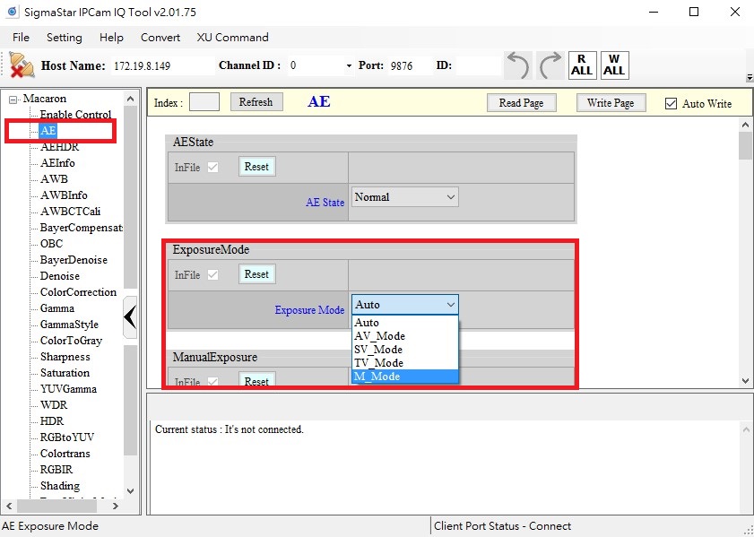Toggle the ExposureMode InFile checkbox

click(x=212, y=274)
